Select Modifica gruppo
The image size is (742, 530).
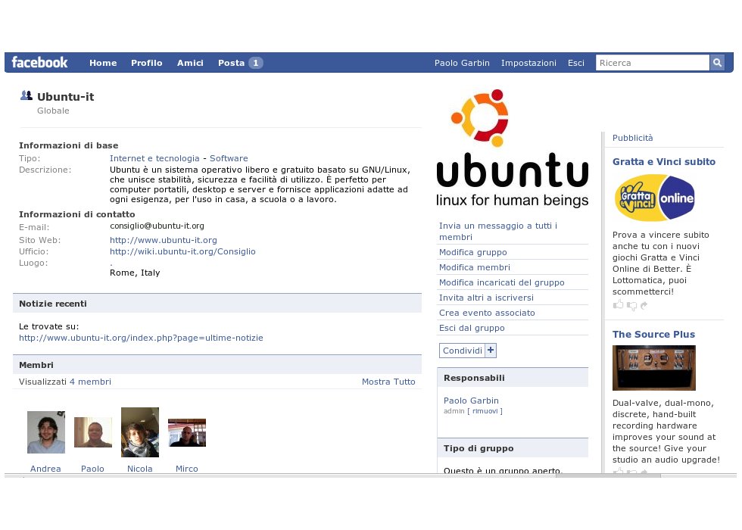click(472, 252)
